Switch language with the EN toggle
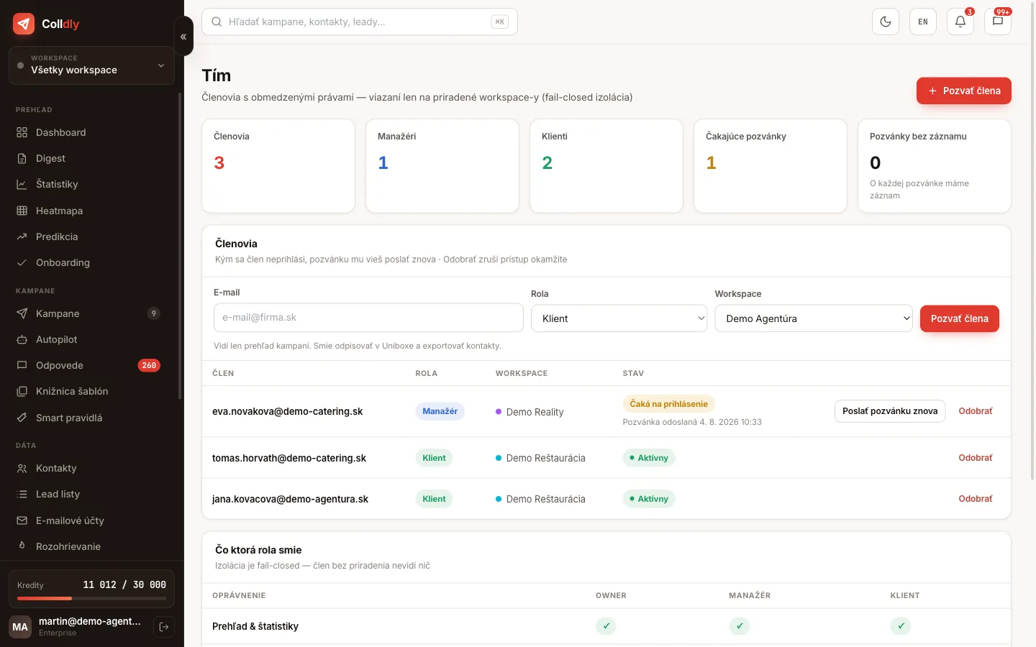This screenshot has height=647, width=1036. tap(923, 22)
